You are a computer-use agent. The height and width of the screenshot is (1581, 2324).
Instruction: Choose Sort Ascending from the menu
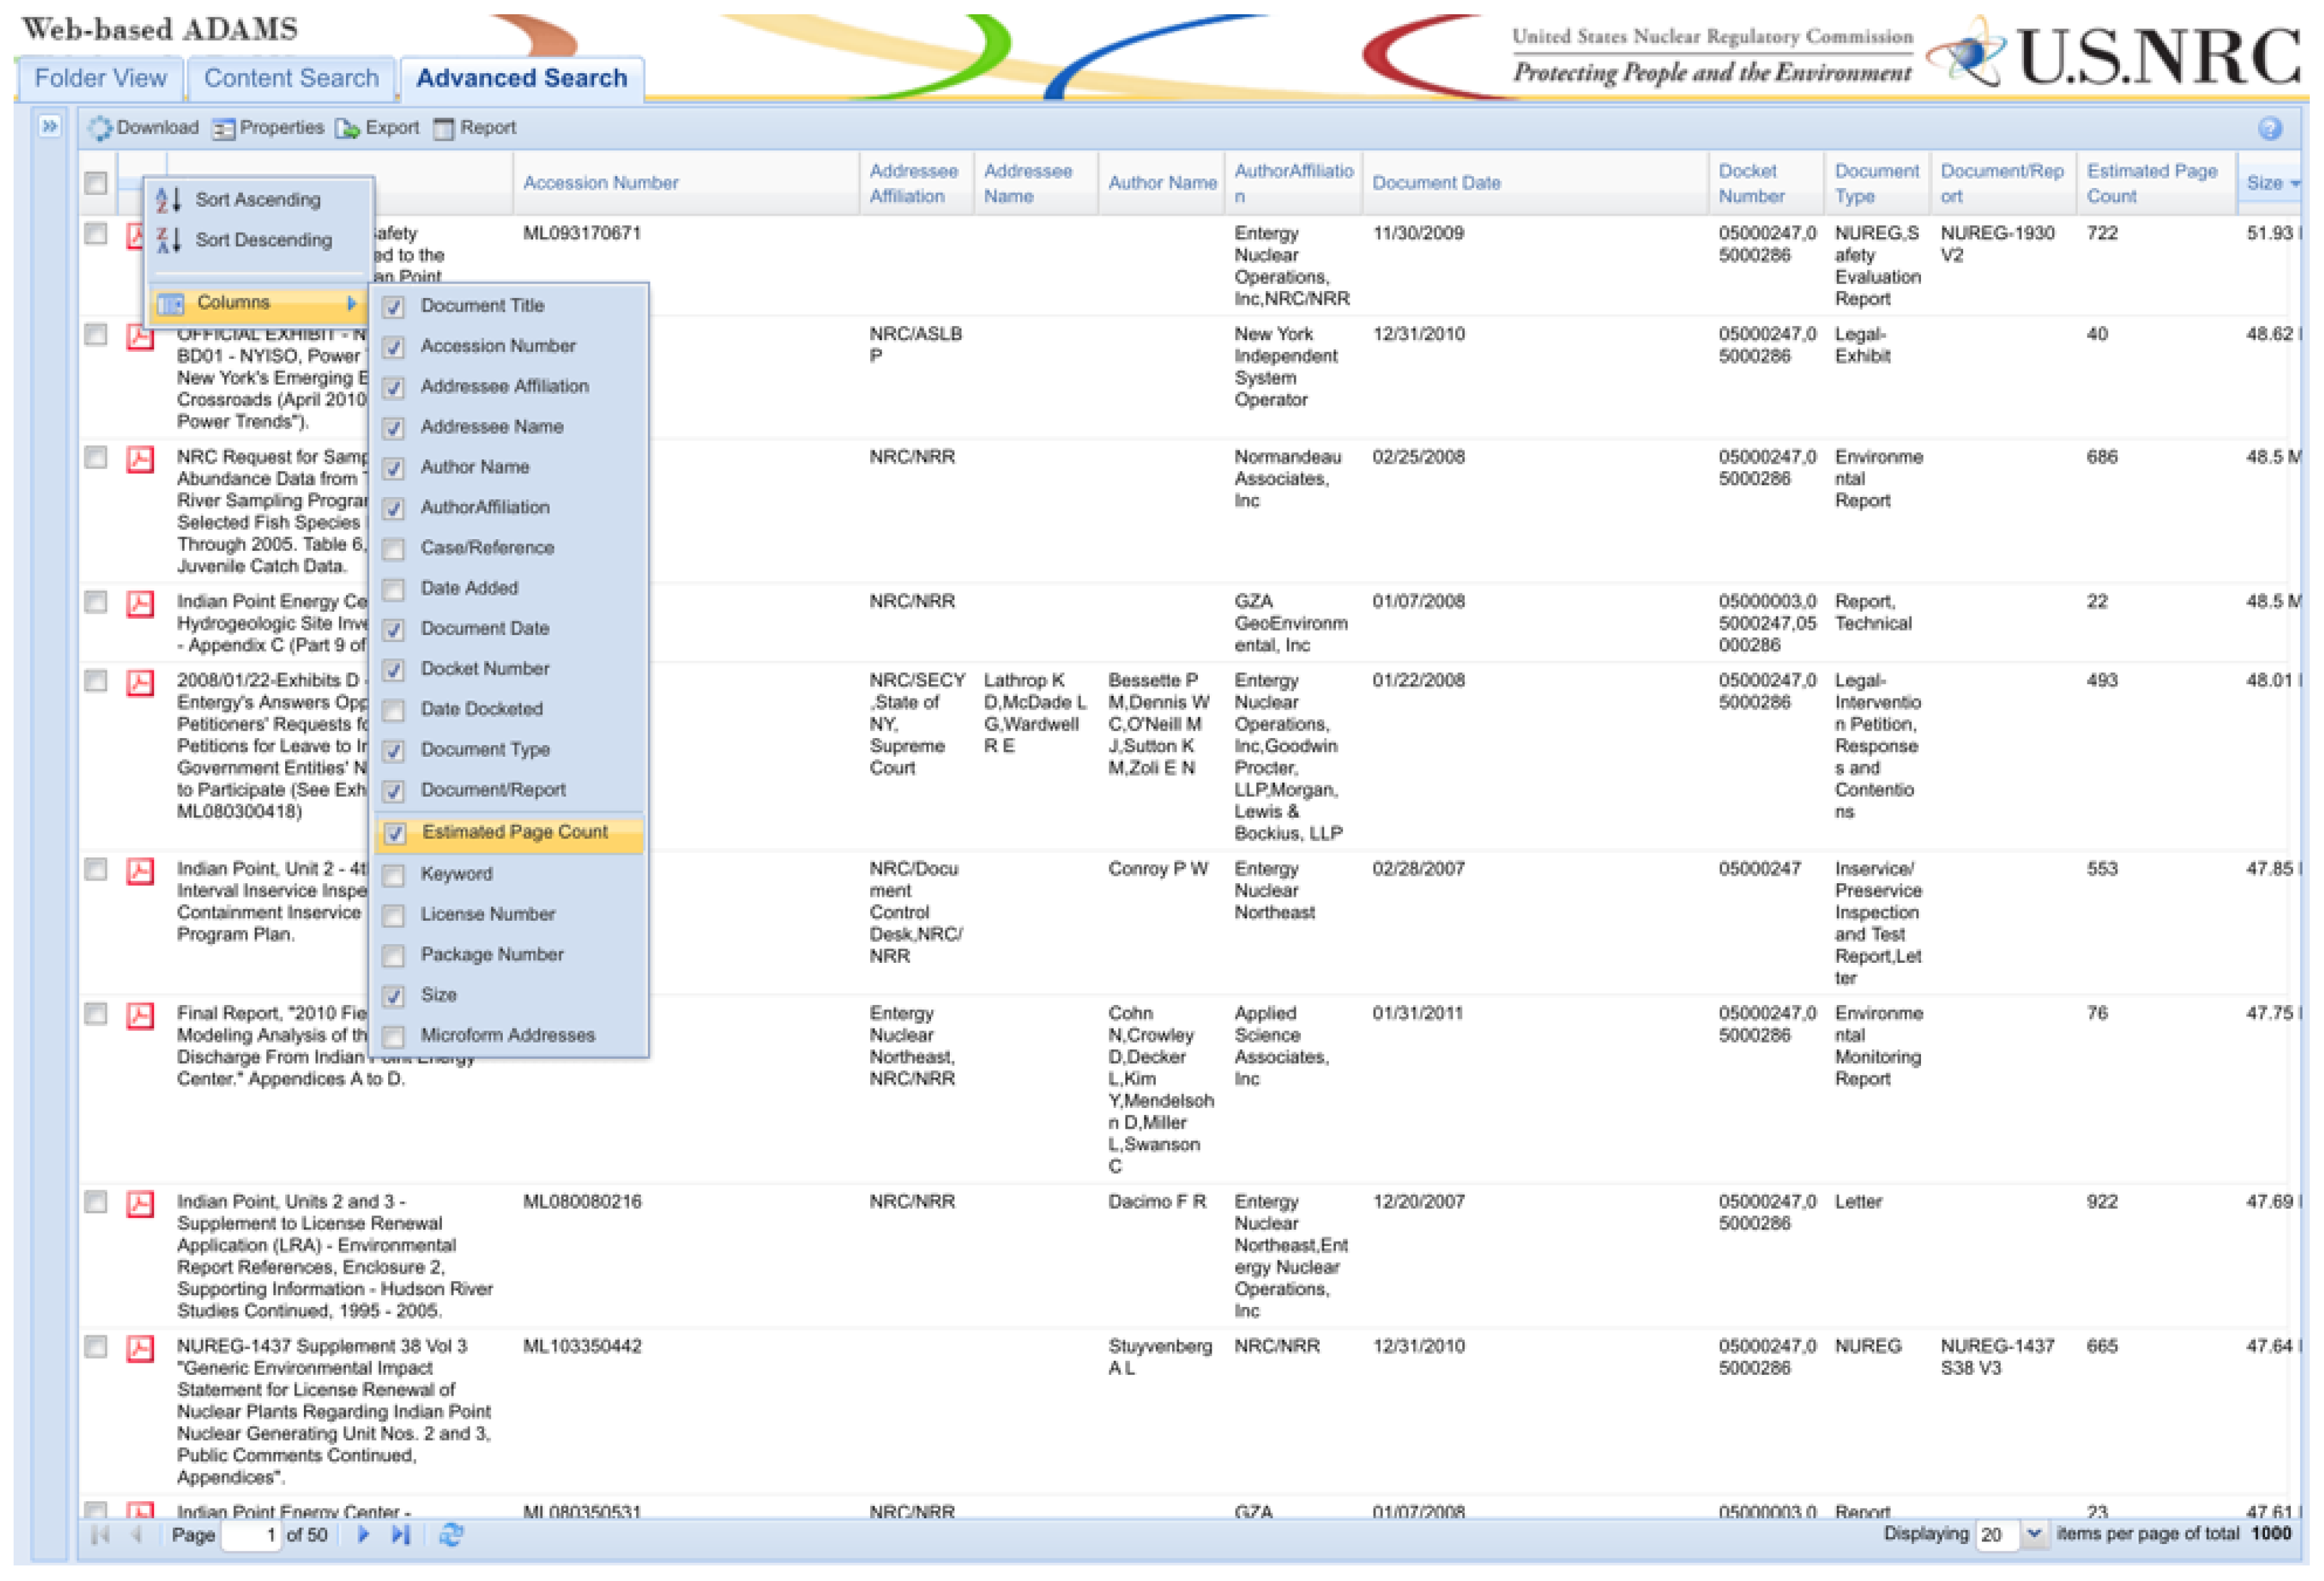[x=257, y=200]
